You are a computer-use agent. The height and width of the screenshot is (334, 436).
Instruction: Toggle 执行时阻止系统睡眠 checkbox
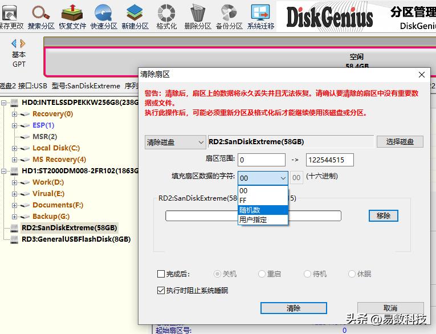pos(161,291)
